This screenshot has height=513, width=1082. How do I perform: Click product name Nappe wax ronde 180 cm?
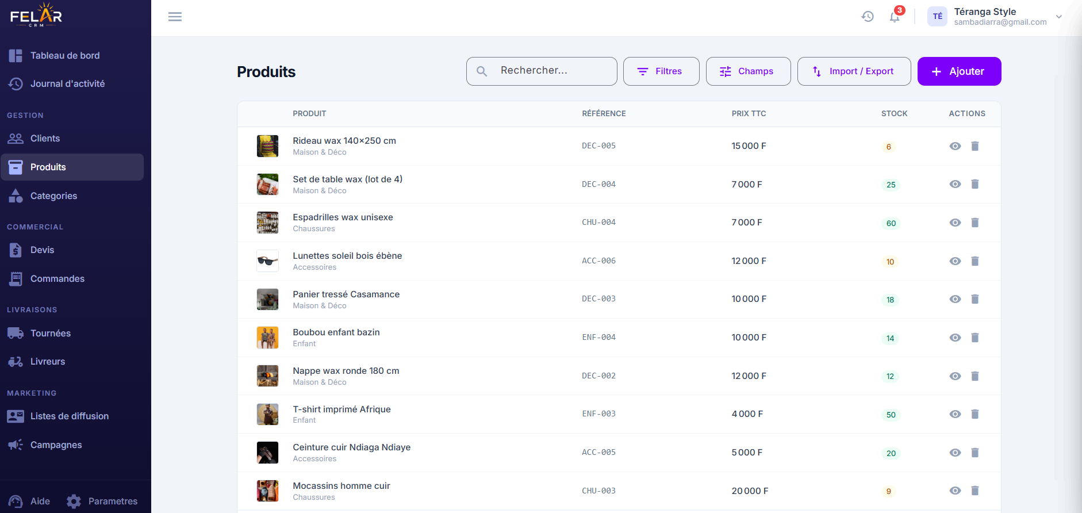coord(346,371)
